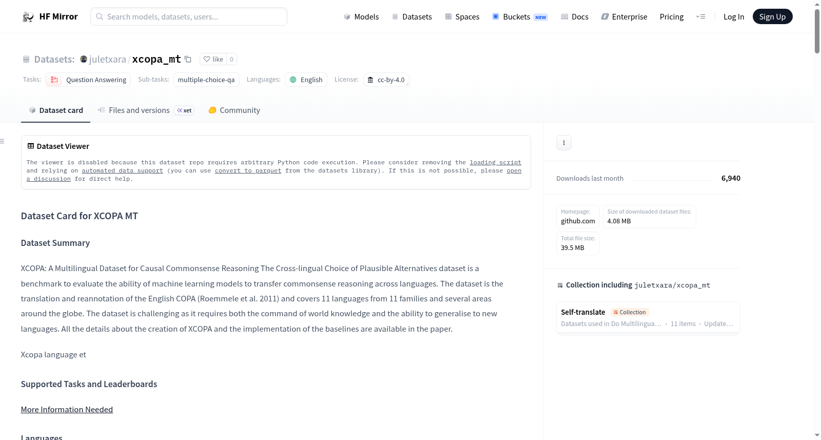Click the collection stack icon
Image resolution: width=821 pixels, height=440 pixels.
tap(560, 285)
